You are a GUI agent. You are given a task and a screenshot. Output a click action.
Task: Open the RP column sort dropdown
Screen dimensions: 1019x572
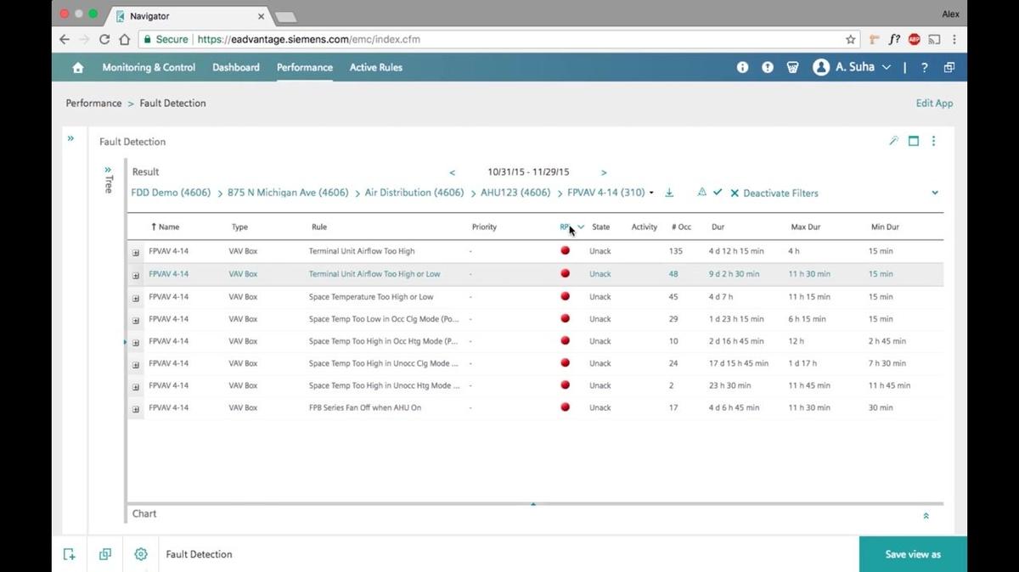581,227
